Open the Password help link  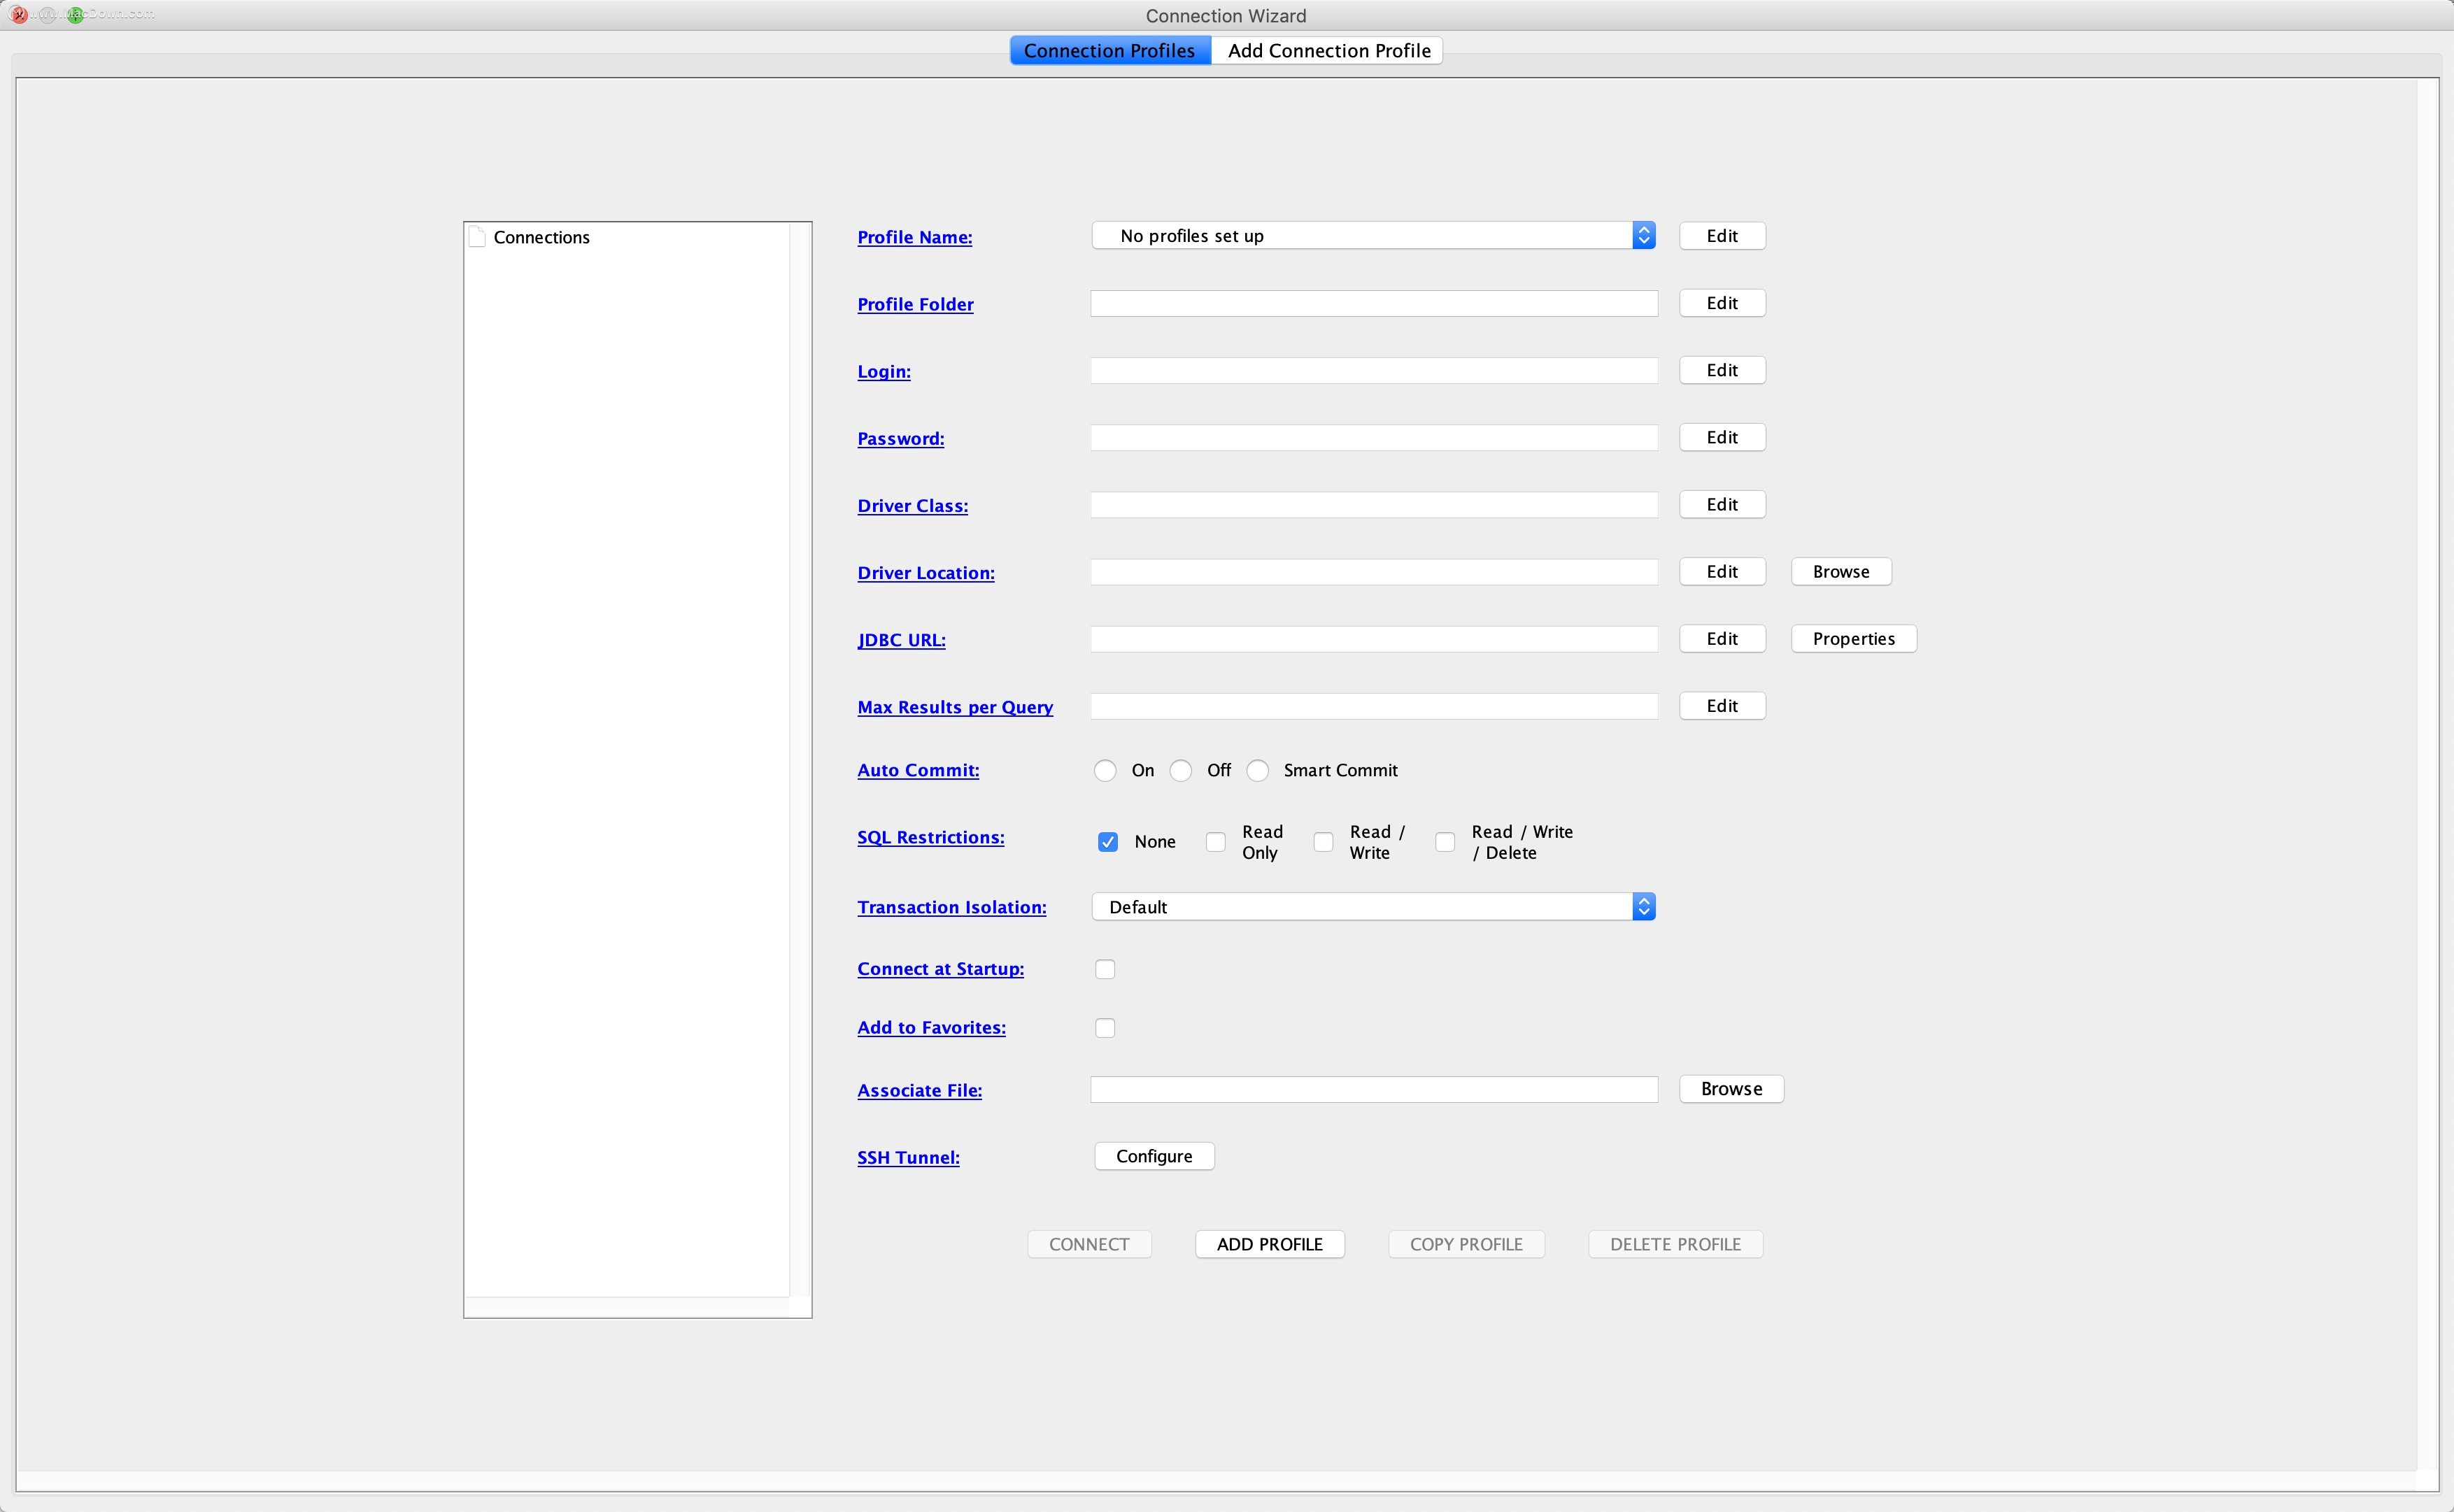pos(900,438)
